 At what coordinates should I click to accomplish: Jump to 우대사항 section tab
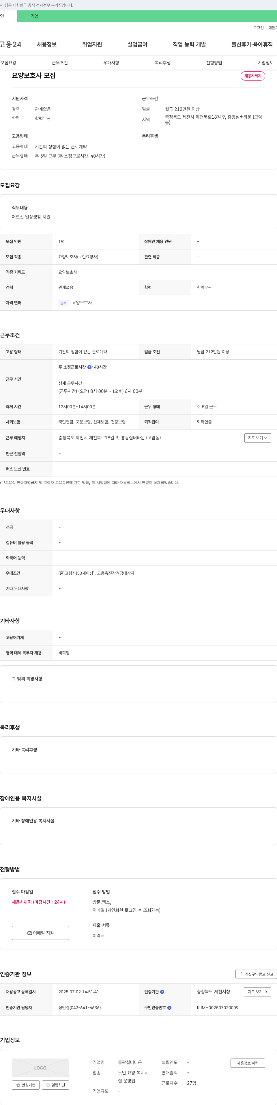(111, 63)
